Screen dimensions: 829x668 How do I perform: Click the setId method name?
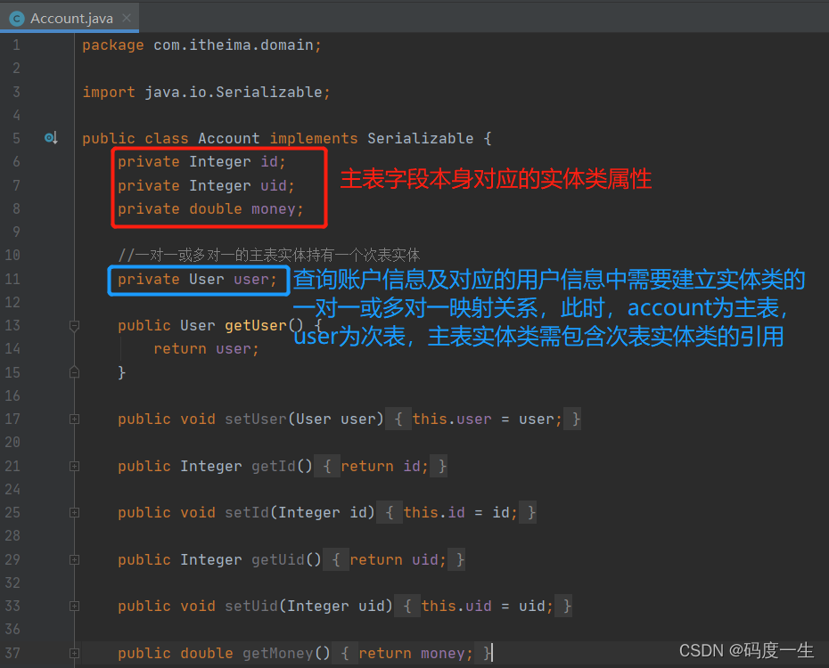pos(247,513)
